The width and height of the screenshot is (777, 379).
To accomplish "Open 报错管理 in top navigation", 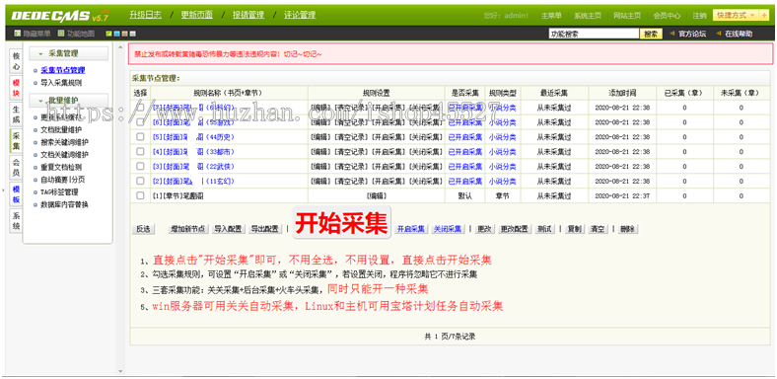I will (248, 15).
